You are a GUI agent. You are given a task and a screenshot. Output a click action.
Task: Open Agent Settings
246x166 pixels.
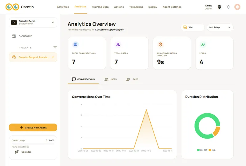click(172, 7)
